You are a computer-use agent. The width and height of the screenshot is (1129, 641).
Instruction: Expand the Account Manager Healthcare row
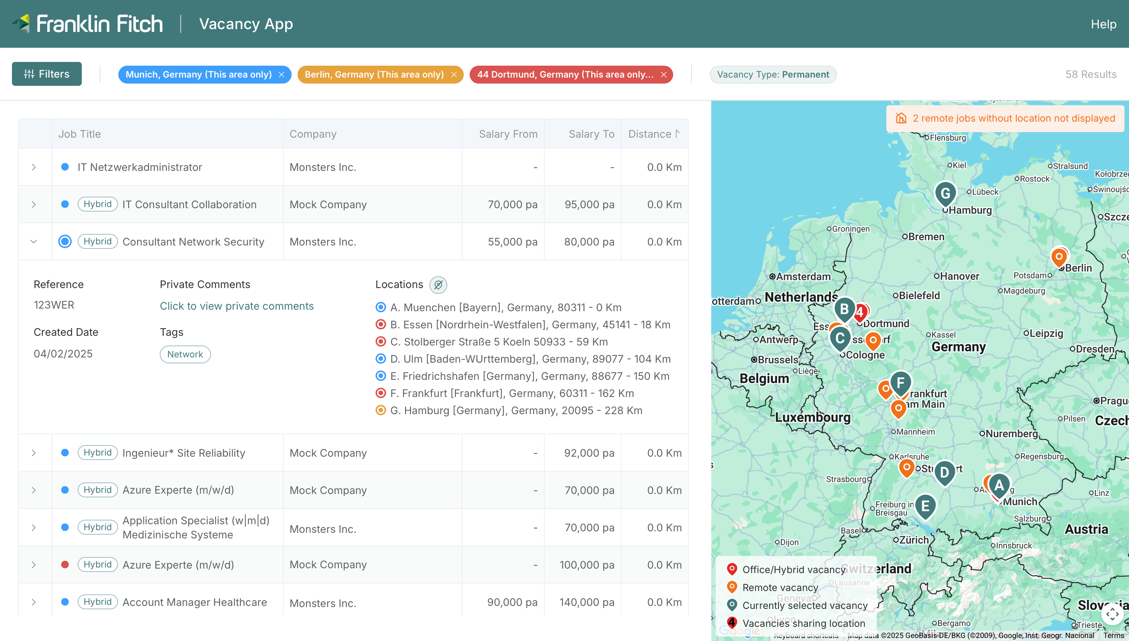pos(34,602)
